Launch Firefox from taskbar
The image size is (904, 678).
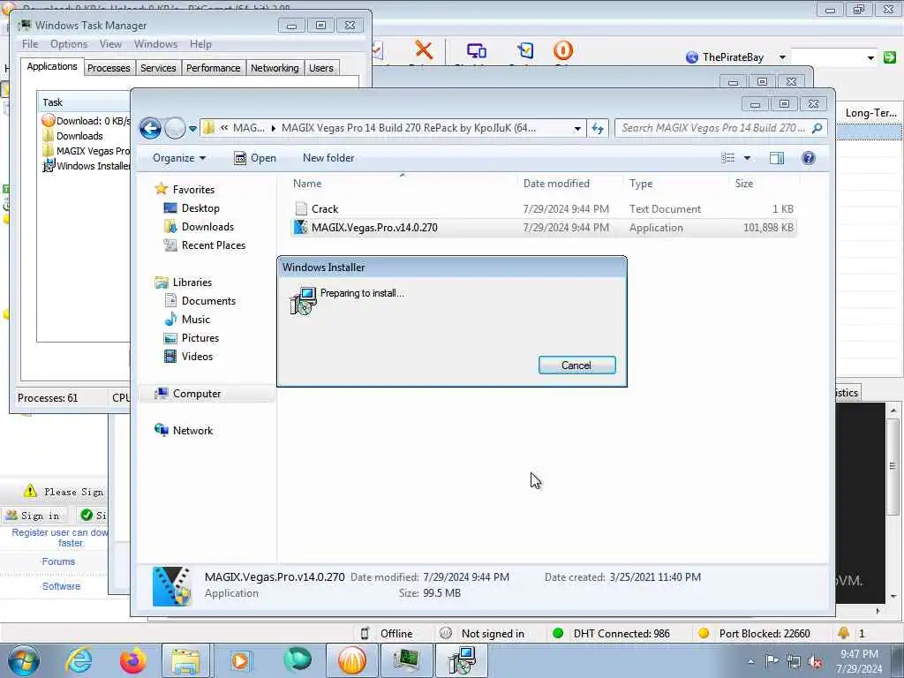(132, 660)
